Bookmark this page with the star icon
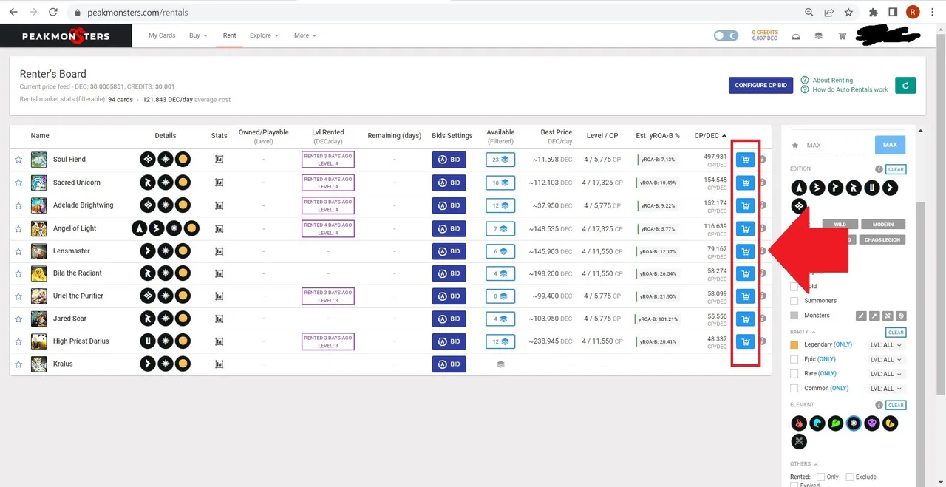946x487 pixels. point(848,13)
